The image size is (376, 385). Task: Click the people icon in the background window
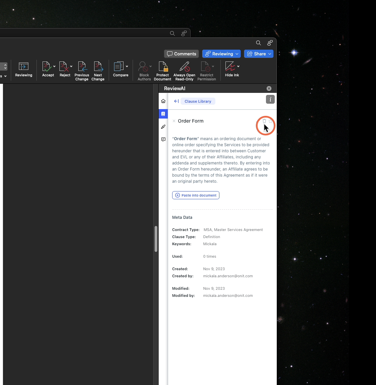(x=184, y=33)
